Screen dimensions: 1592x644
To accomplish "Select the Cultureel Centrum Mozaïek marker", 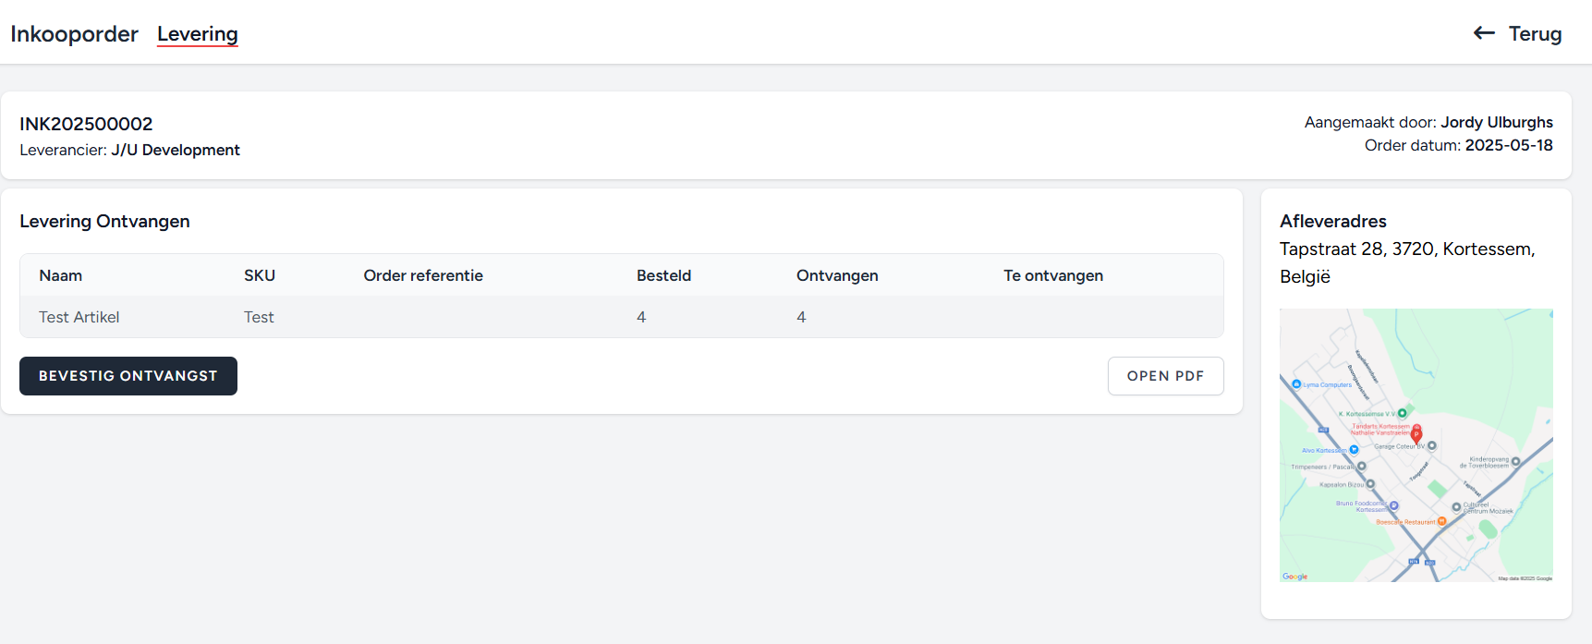I will click(x=1456, y=507).
